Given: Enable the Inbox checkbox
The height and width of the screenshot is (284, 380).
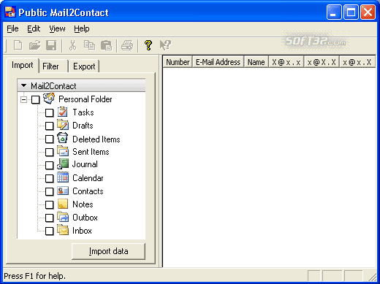Looking at the screenshot, I should point(50,231).
